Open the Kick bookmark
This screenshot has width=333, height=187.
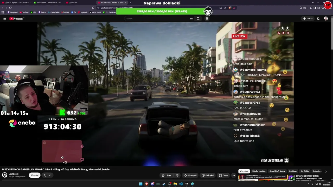(34, 12)
